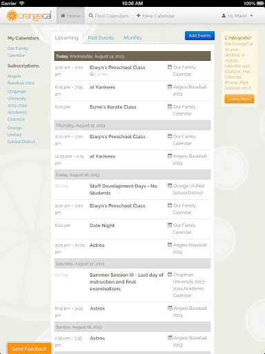Select the Upcoming tab

point(66,37)
